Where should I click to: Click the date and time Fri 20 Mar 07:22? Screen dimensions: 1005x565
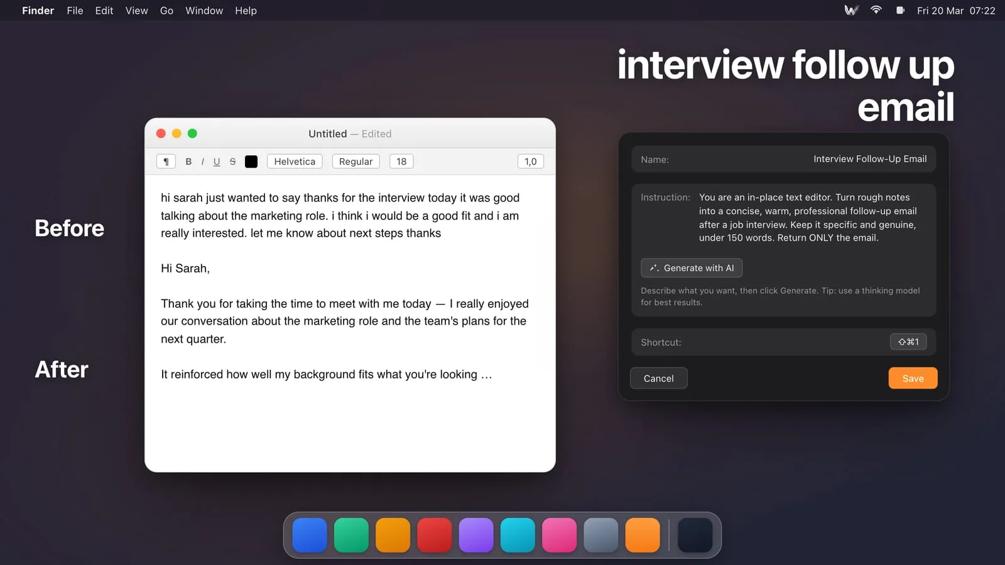click(956, 11)
